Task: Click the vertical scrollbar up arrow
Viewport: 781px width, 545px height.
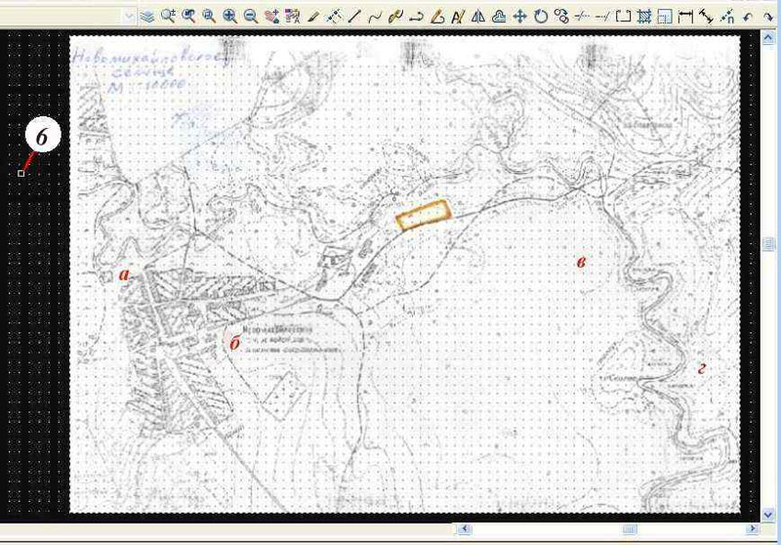Action: click(768, 37)
